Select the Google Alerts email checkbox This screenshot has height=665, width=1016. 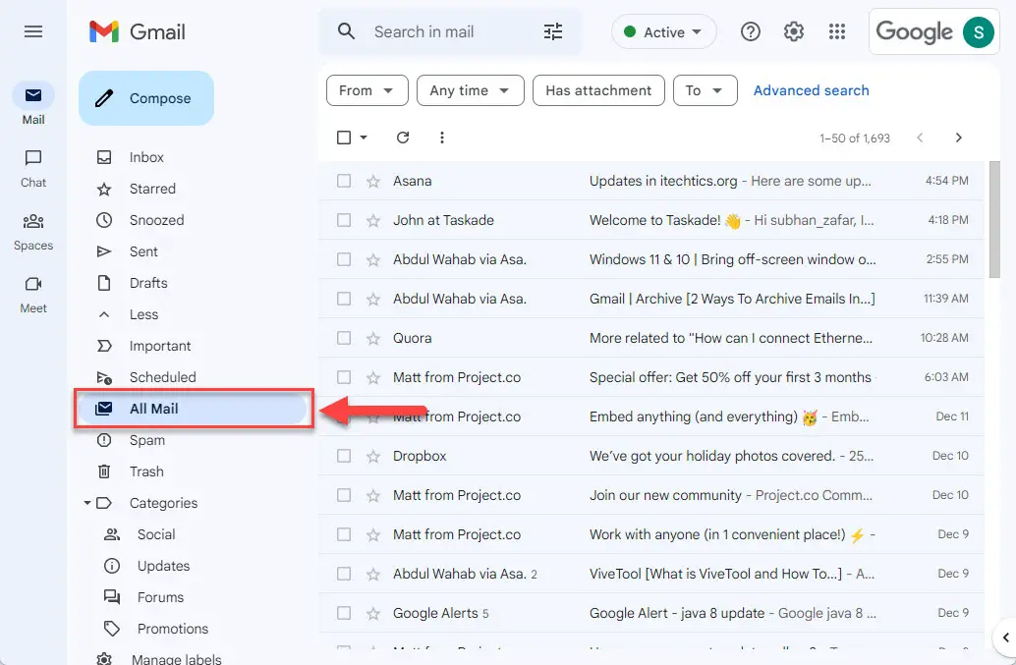pos(344,613)
